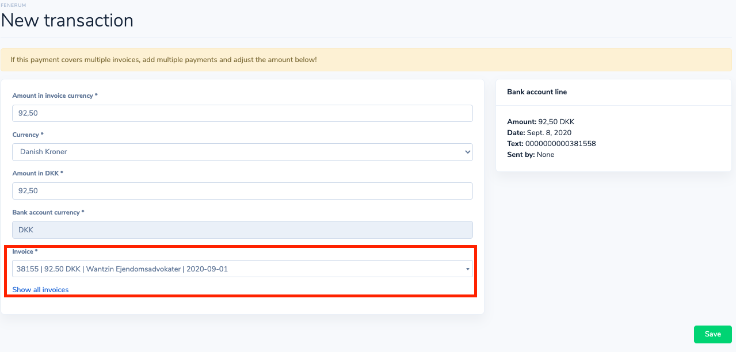Click the Invoice field label
Image resolution: width=736 pixels, height=352 pixels.
[x=25, y=251]
